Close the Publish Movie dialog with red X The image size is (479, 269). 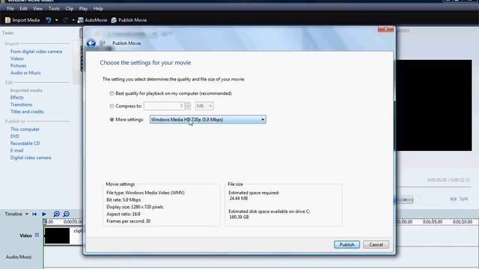(x=385, y=28)
